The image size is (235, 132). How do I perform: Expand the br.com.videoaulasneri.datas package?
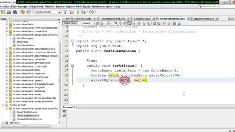(7, 70)
